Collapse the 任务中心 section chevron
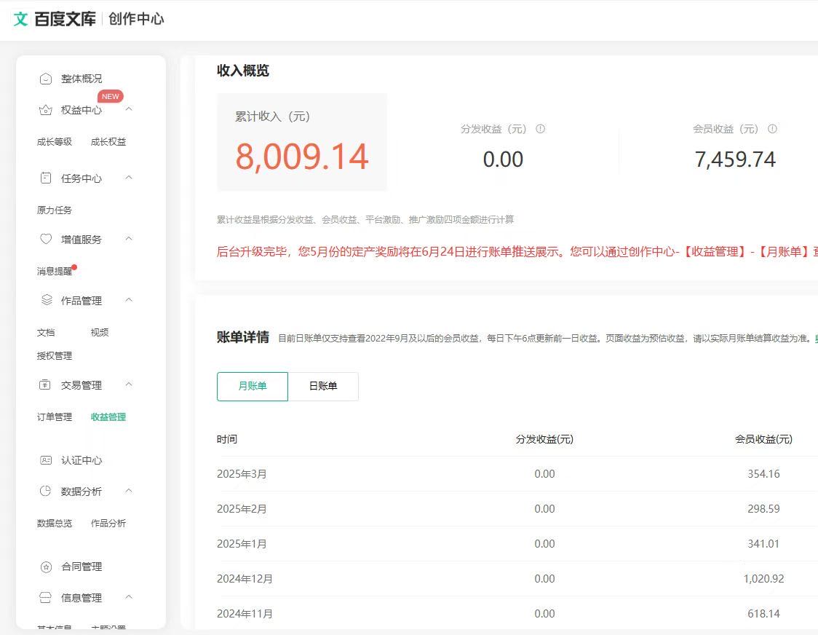Image resolution: width=818 pixels, height=635 pixels. [x=129, y=178]
